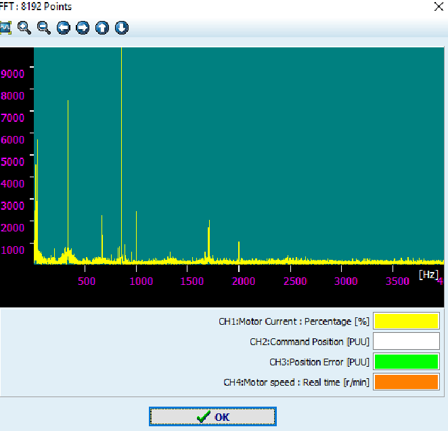Click the CH4 Motor speed label
Viewport: 448px width, 431px height.
pyautogui.click(x=296, y=383)
